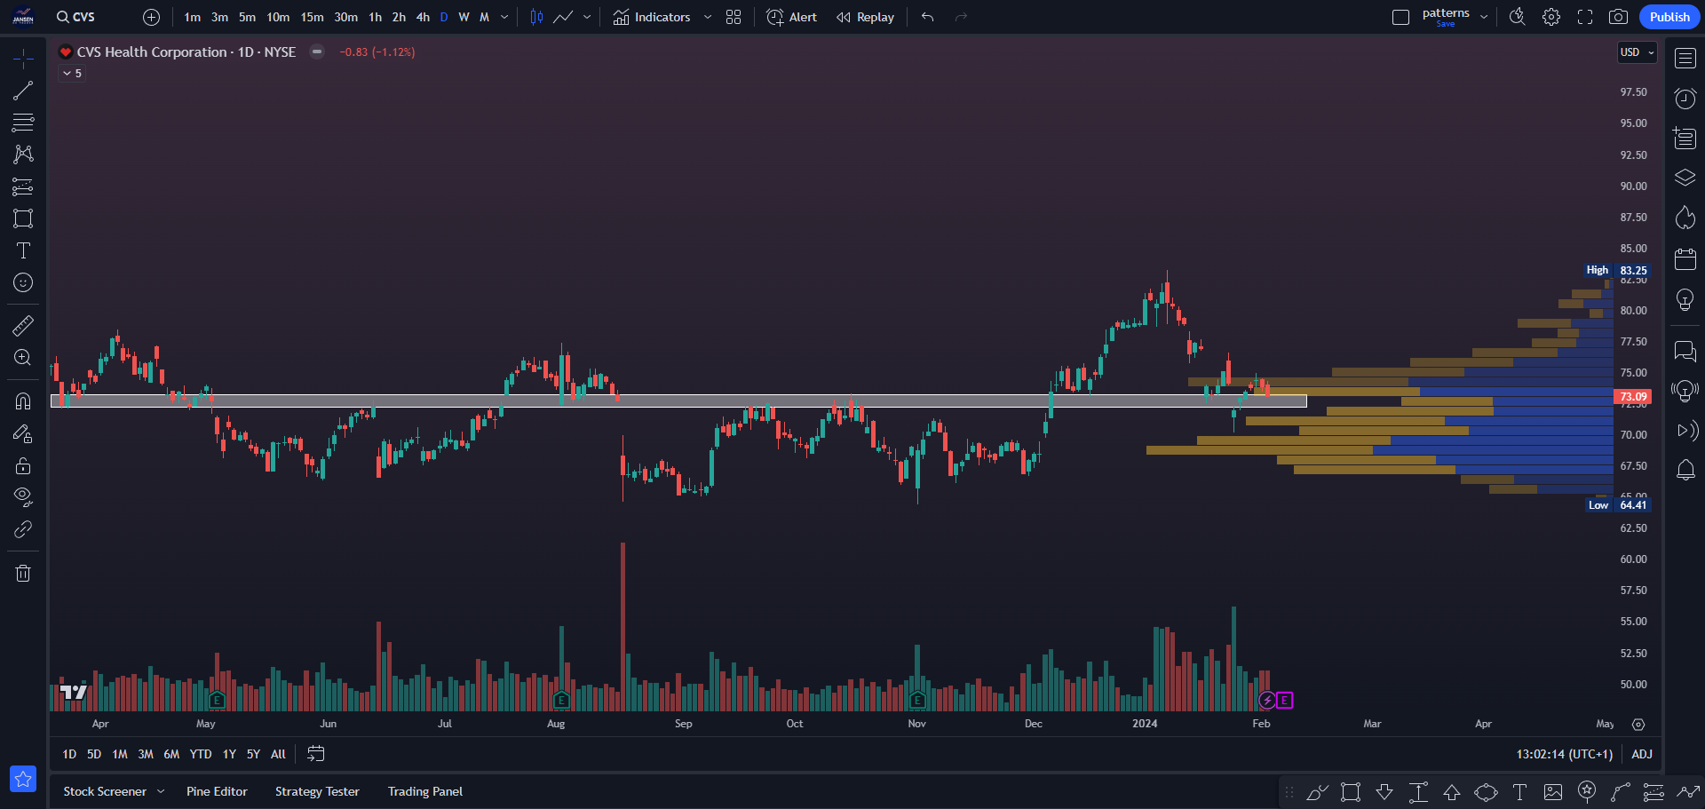Select the 3M date range
The height and width of the screenshot is (809, 1705).
146,754
